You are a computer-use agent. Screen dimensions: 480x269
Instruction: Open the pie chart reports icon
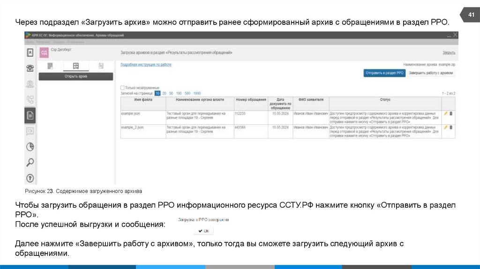click(x=30, y=147)
